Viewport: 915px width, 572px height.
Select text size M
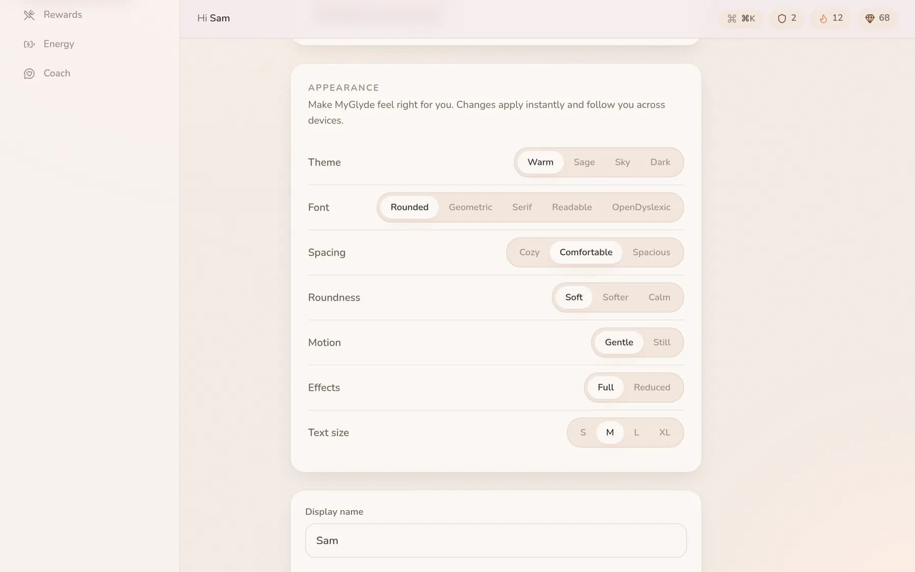[x=610, y=433]
